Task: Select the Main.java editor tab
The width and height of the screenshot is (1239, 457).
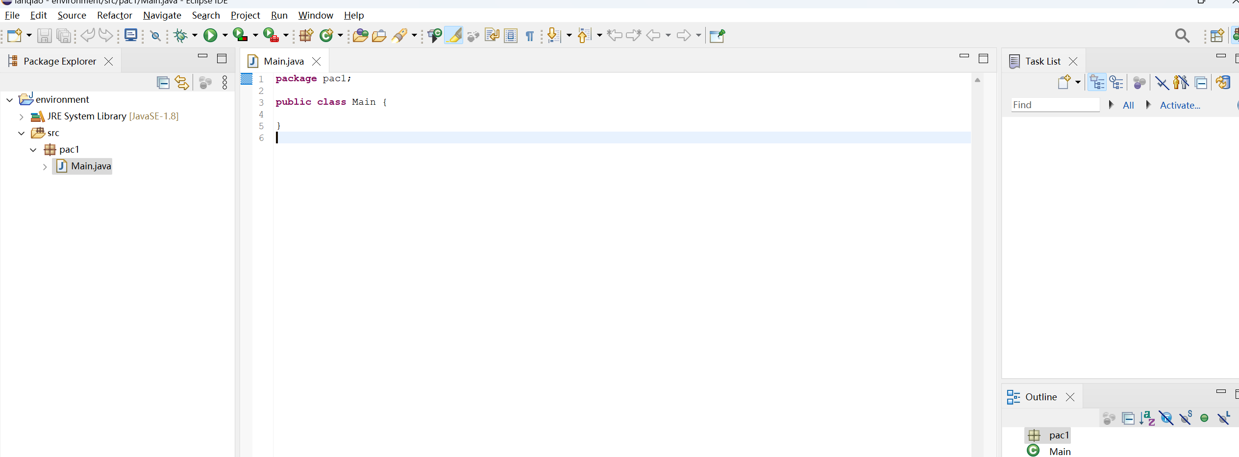Action: [x=284, y=61]
